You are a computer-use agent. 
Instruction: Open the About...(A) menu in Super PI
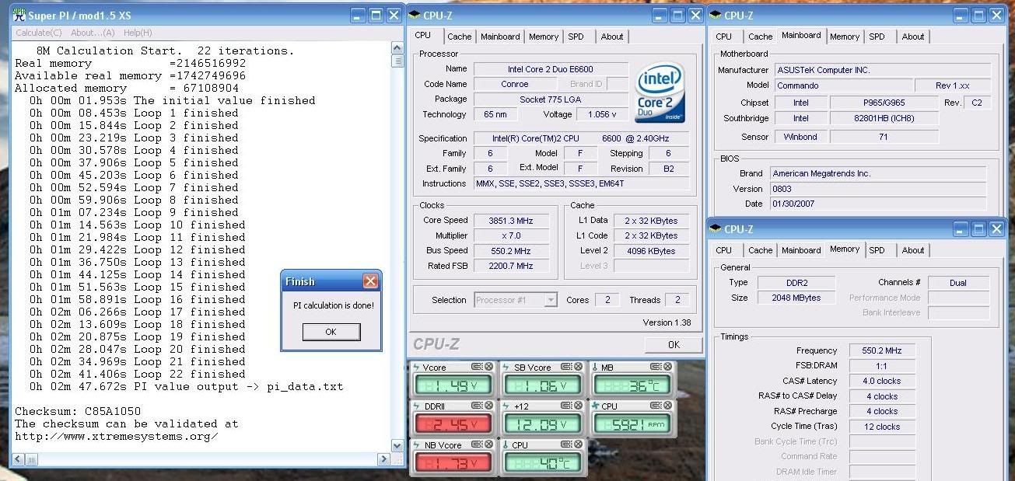click(93, 33)
